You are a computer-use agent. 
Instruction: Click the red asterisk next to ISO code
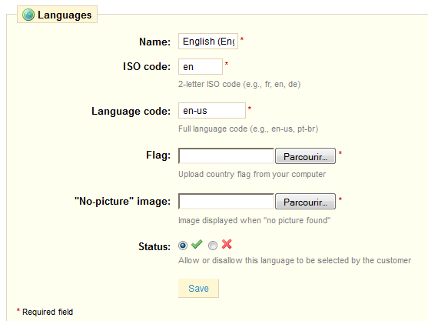click(x=226, y=64)
